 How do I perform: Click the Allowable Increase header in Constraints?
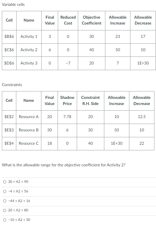pos(117,100)
